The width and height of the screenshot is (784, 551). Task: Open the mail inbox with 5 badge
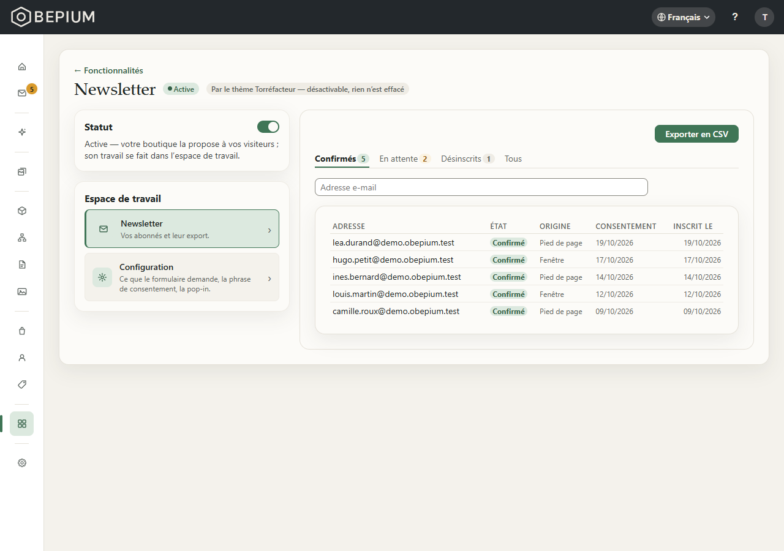(22, 93)
